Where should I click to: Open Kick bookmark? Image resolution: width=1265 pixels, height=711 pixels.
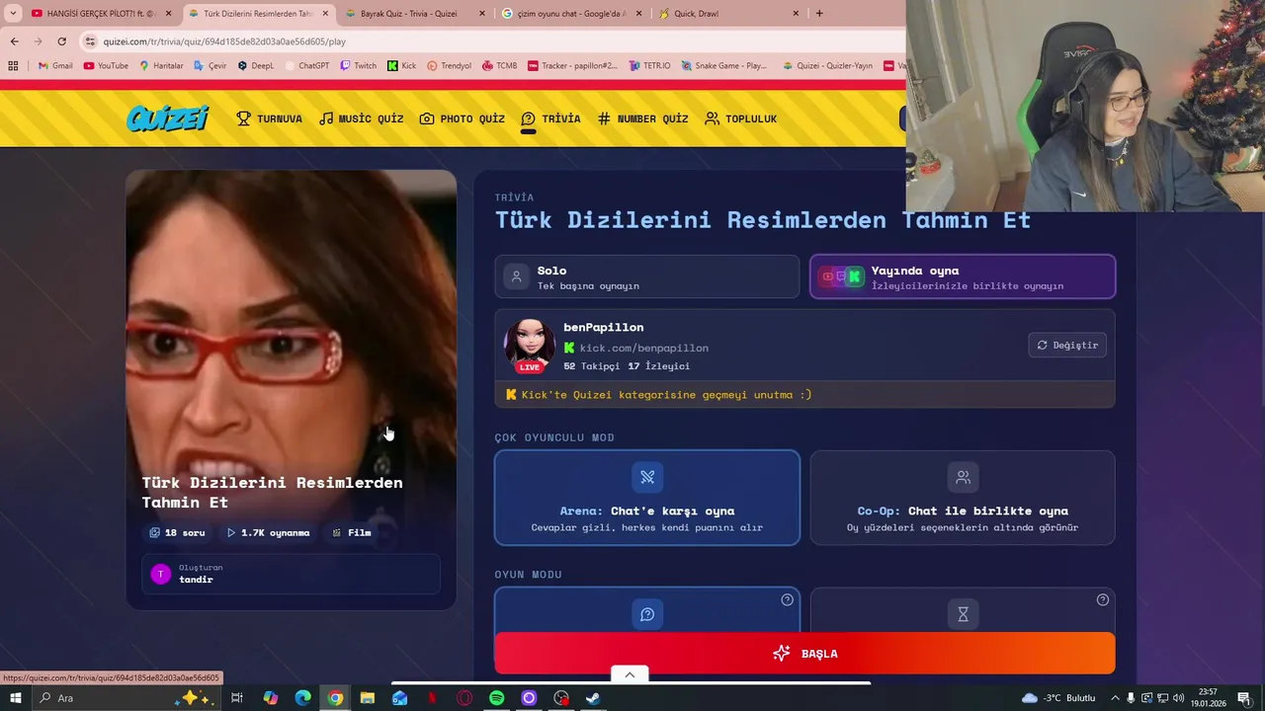pos(401,66)
